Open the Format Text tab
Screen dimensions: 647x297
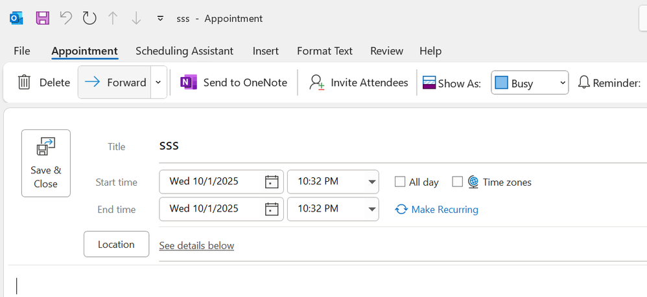pyautogui.click(x=325, y=51)
